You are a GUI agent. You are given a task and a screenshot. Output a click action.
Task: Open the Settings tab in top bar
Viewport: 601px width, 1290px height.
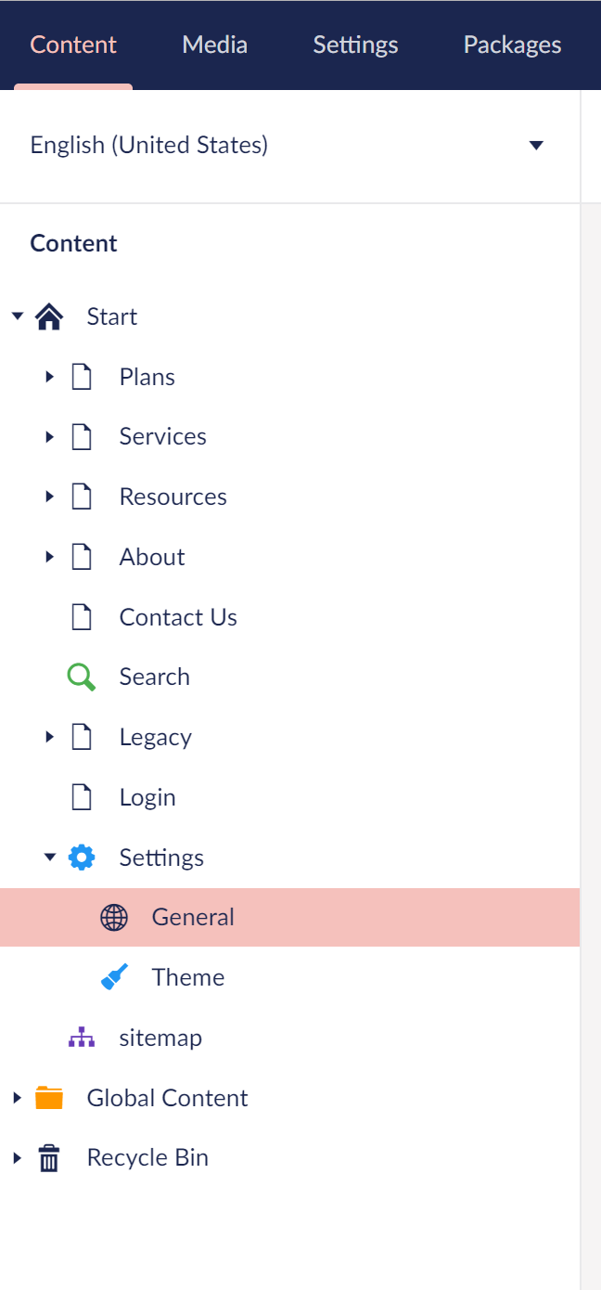355,45
